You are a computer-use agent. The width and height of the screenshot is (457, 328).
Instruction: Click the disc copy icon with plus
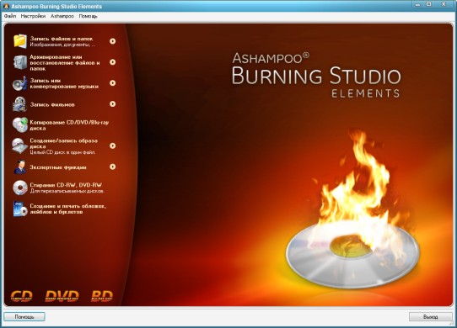(x=20, y=125)
